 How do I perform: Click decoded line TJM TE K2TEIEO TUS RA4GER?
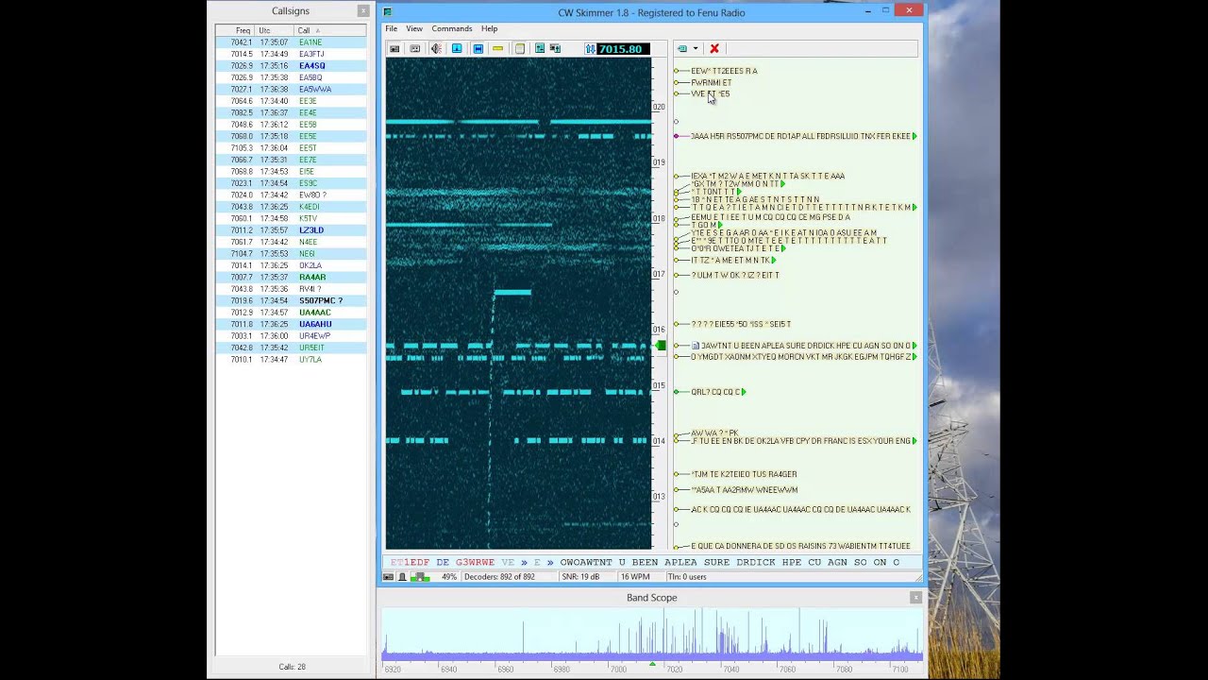tap(744, 474)
